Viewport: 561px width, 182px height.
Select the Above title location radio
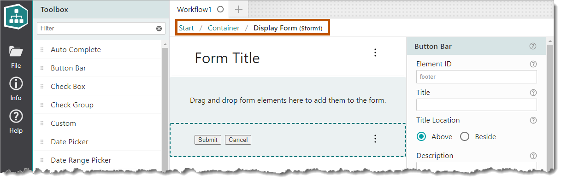pyautogui.click(x=421, y=136)
